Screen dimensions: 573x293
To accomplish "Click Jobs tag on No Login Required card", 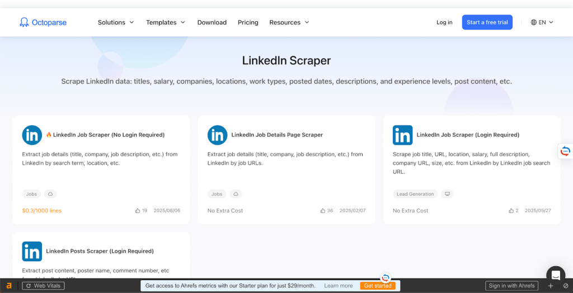I will tap(31, 194).
